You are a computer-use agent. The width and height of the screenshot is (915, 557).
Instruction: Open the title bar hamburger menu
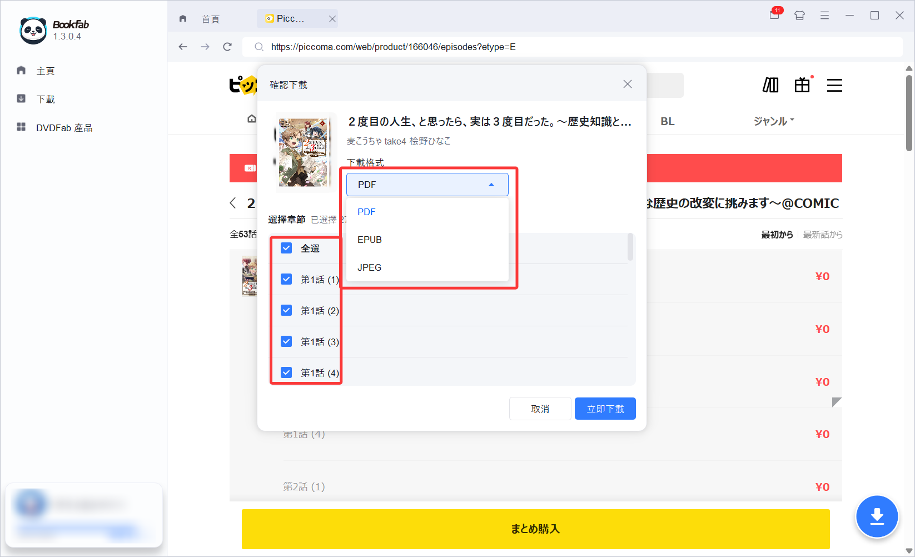point(824,16)
